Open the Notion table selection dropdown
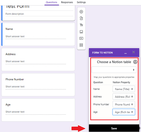The height and width of the screenshot is (132, 141). click(114, 70)
